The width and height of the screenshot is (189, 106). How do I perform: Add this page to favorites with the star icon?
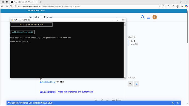(164, 6)
